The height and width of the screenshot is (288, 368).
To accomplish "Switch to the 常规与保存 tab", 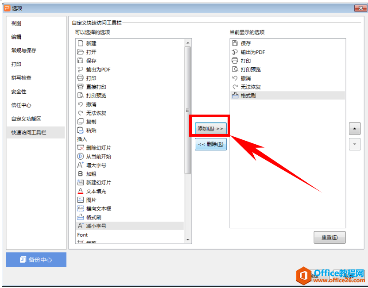I will coord(24,50).
